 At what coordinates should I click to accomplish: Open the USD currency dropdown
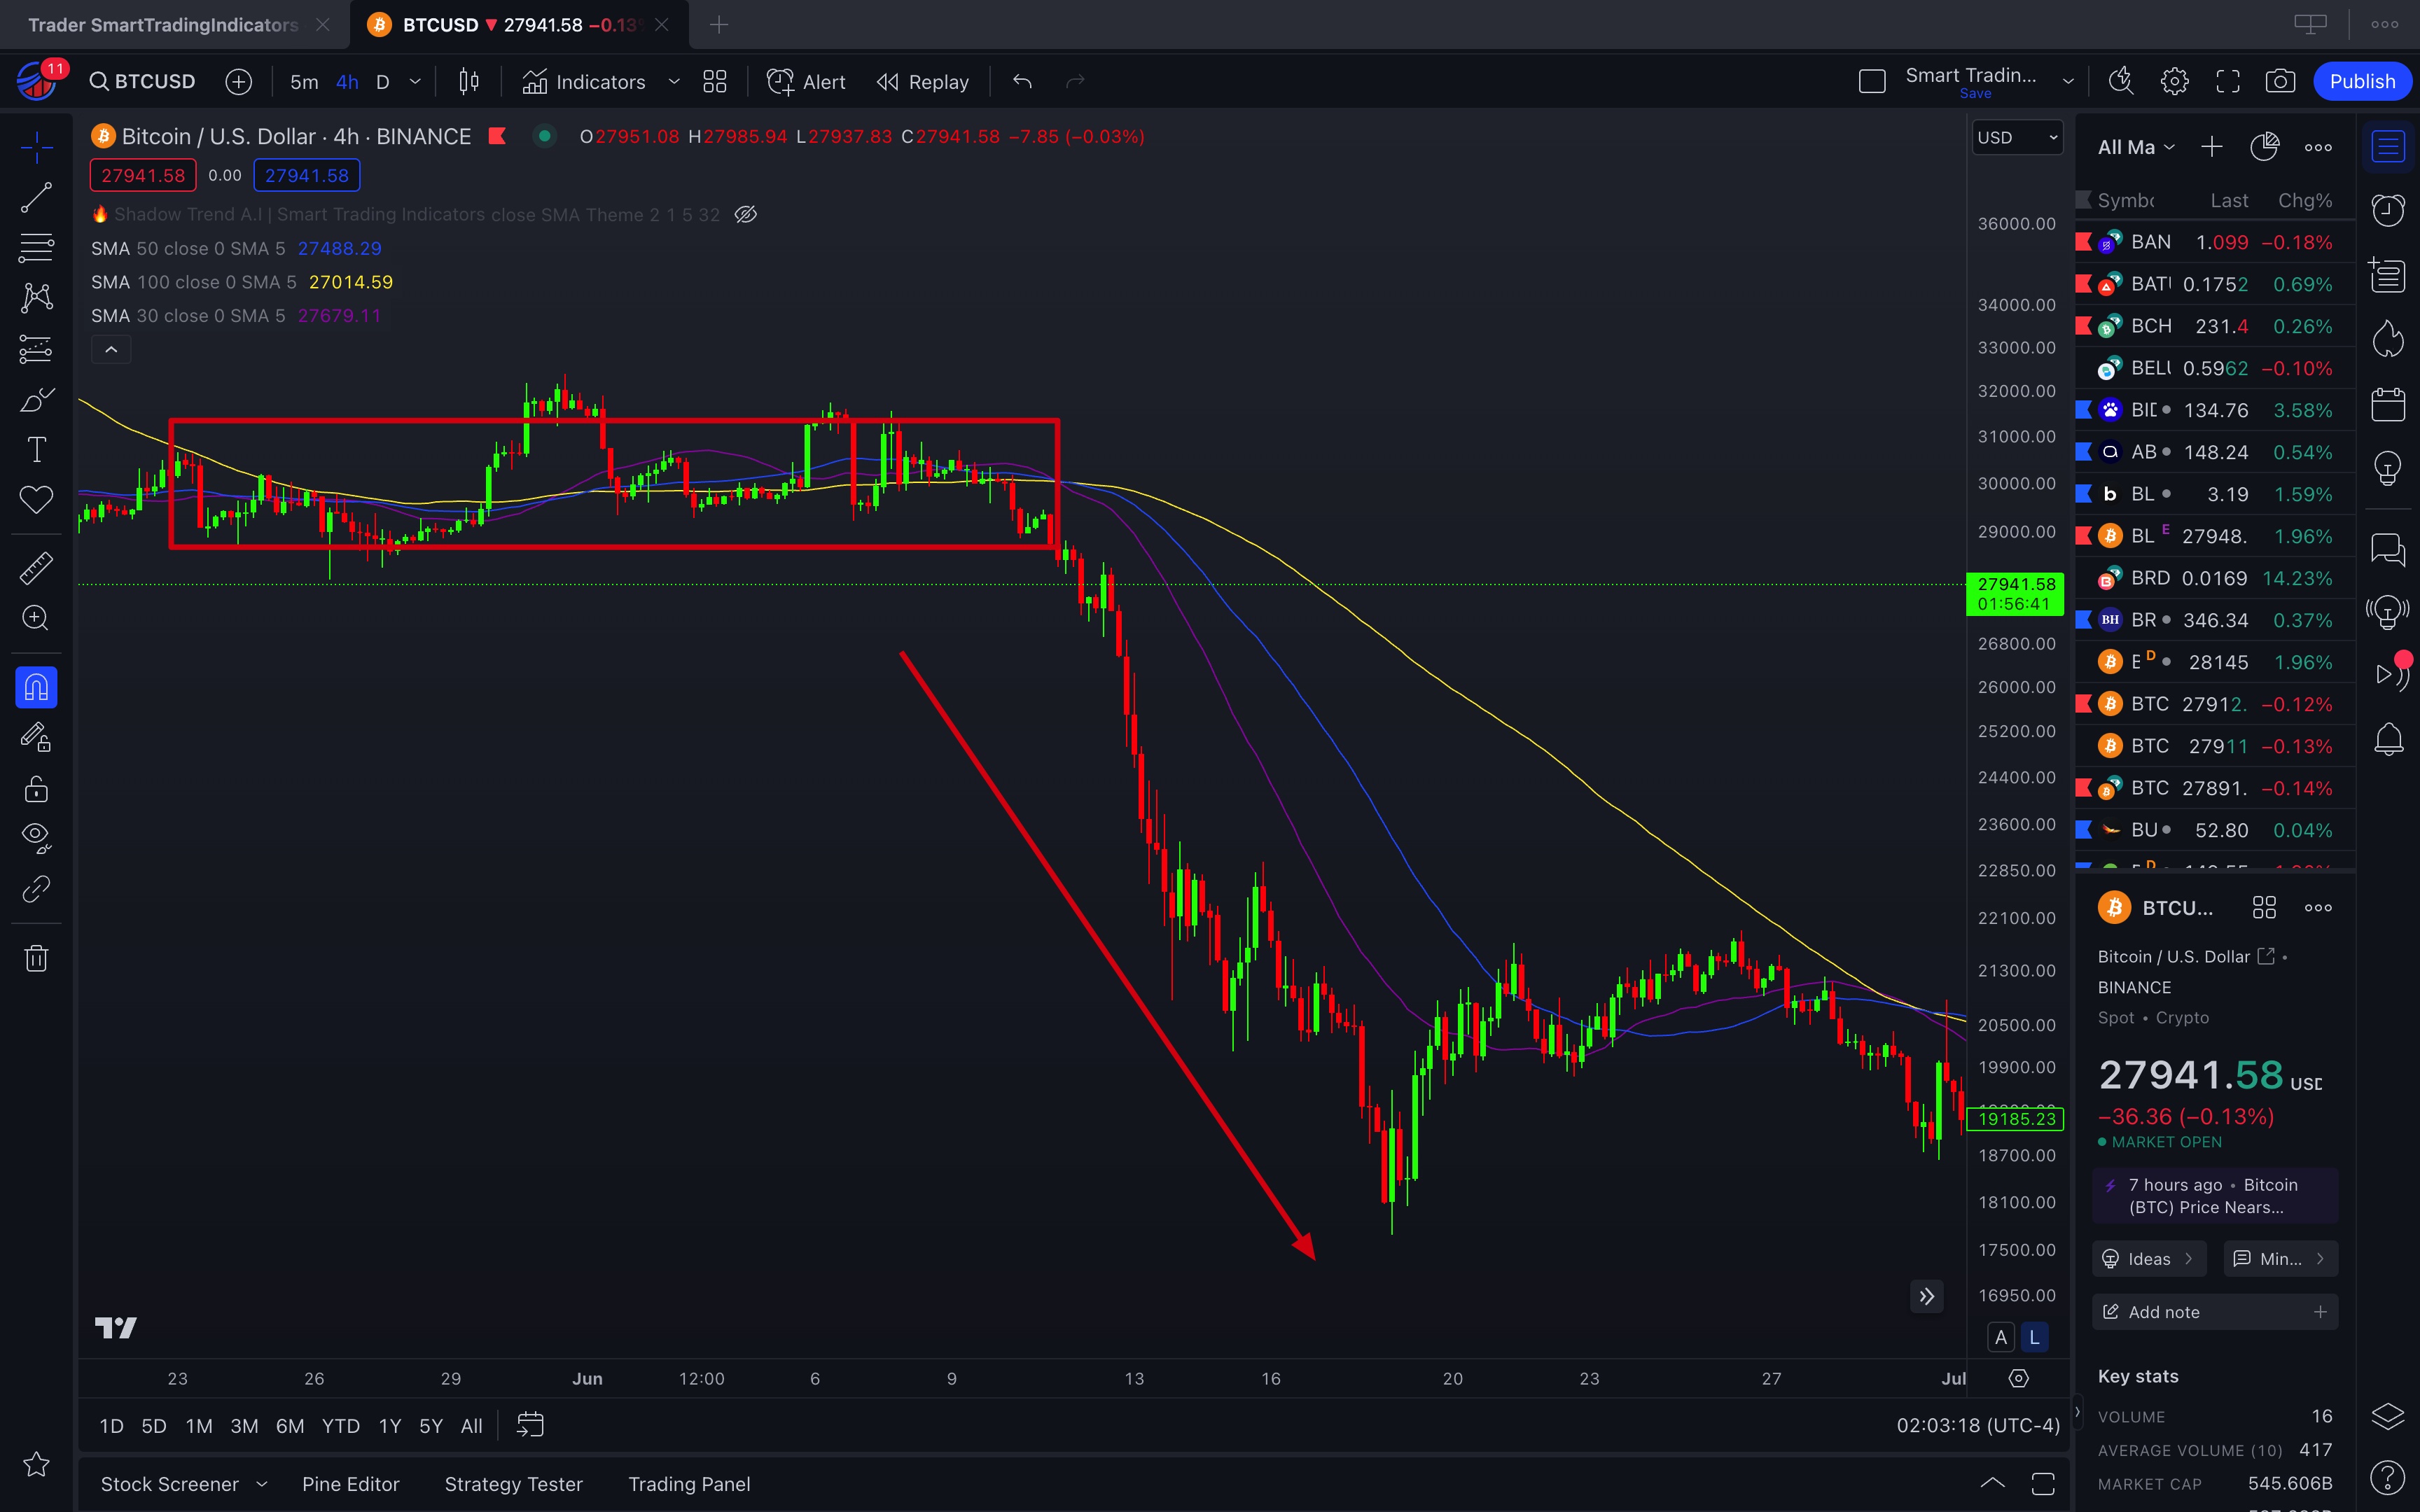point(2016,137)
